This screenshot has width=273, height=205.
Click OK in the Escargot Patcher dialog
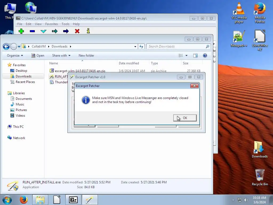click(185, 118)
